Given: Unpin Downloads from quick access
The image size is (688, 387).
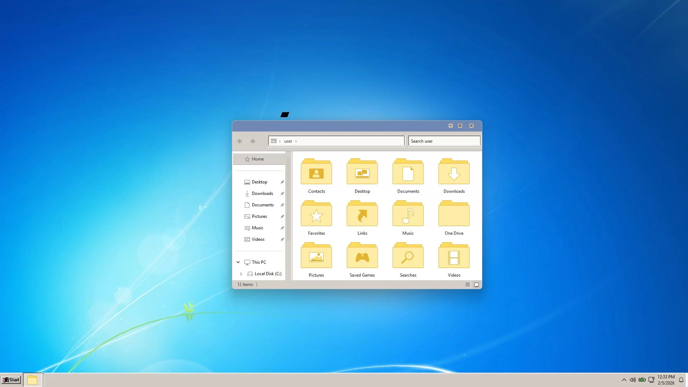Looking at the screenshot, I should pyautogui.click(x=282, y=193).
